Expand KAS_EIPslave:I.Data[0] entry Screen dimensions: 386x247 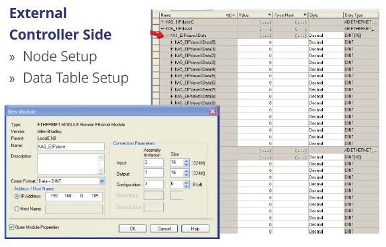coord(172,42)
